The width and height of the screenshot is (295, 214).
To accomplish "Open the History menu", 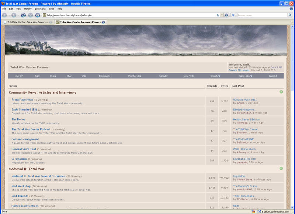I will [28, 8].
